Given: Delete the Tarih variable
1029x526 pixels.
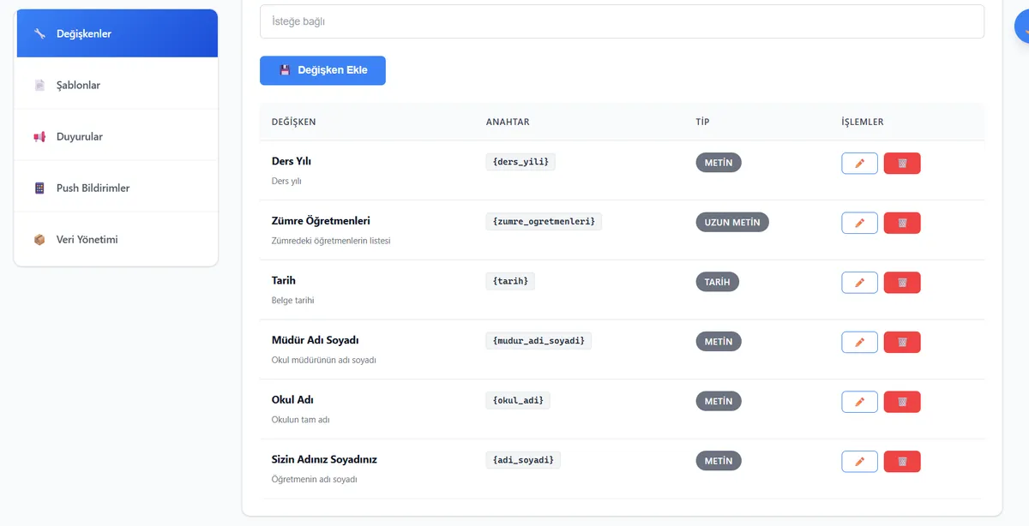Looking at the screenshot, I should [x=901, y=283].
